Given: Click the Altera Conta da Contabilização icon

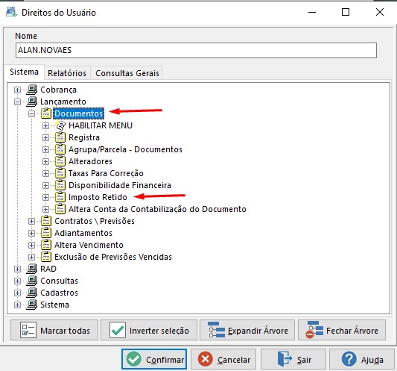Looking at the screenshot, I should coord(60,209).
